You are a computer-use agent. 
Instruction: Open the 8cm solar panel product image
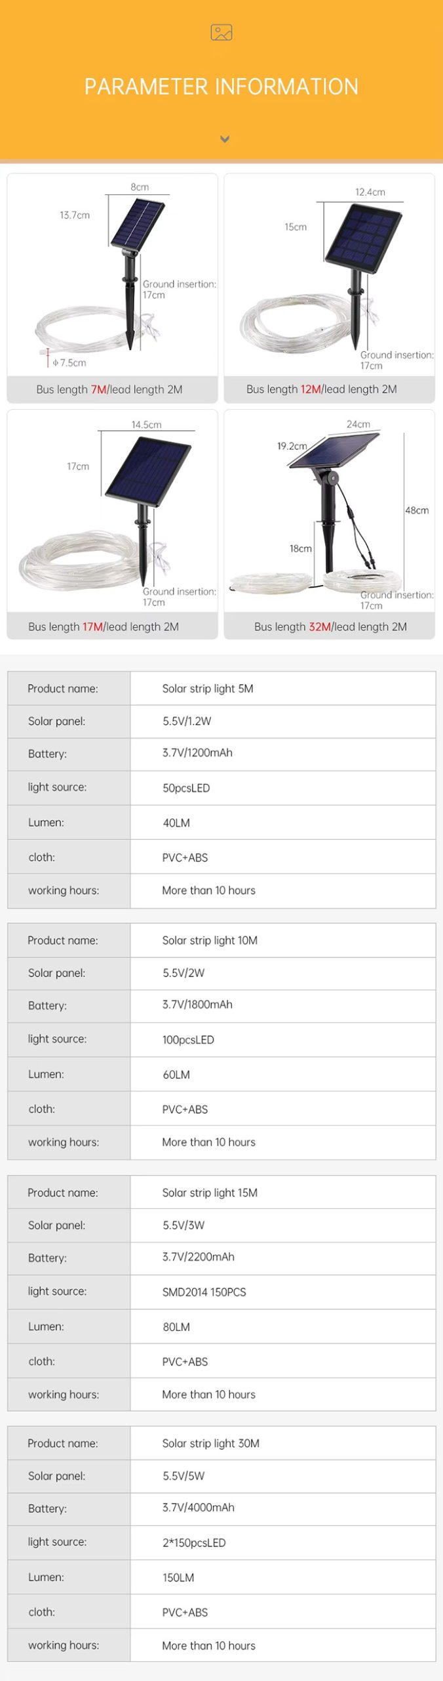[x=112, y=276]
